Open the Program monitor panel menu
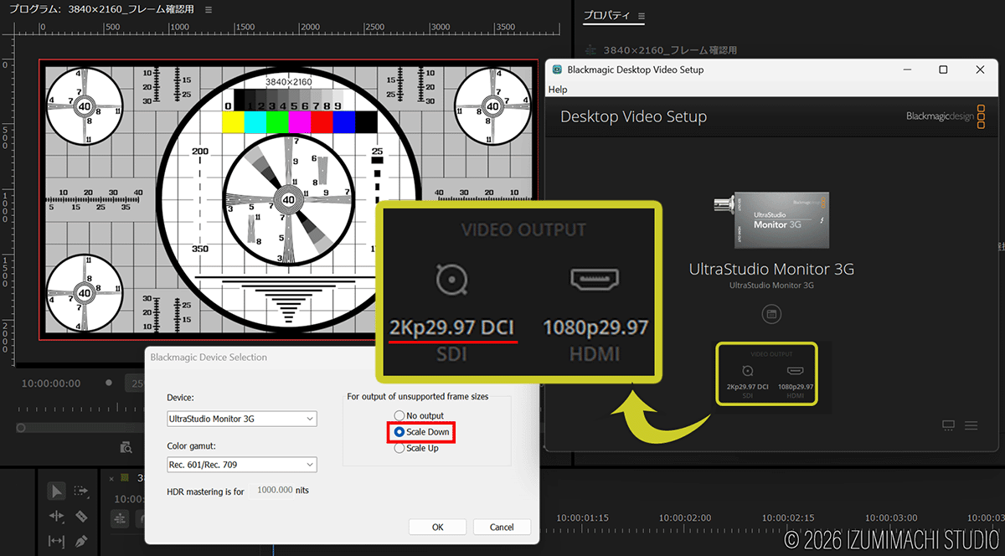 pos(209,10)
